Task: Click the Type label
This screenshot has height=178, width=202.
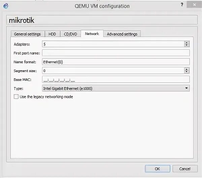Action: click(18, 89)
